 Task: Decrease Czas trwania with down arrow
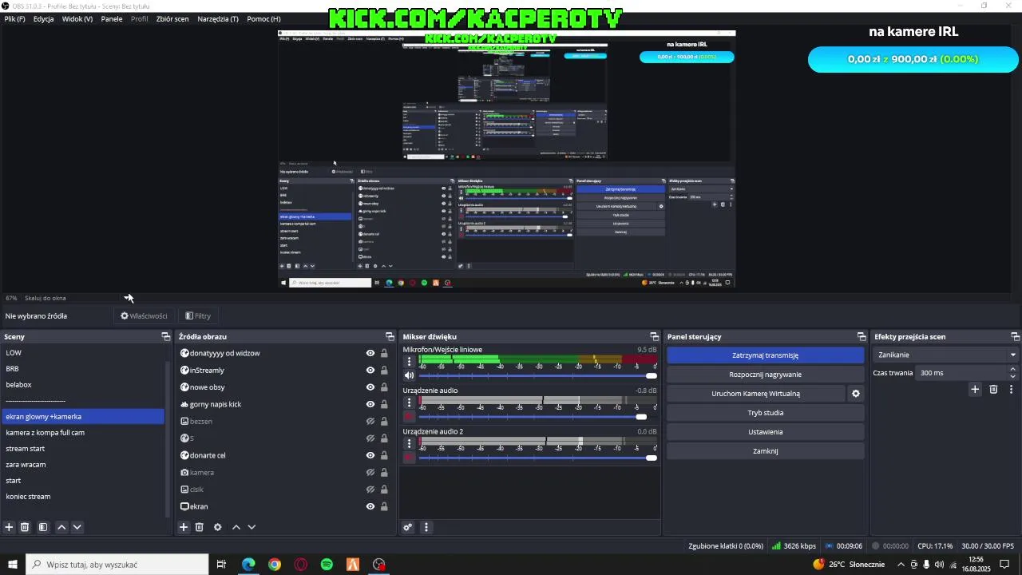[1013, 376]
